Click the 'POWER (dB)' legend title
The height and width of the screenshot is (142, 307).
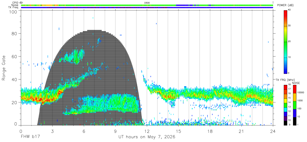pyautogui.click(x=285, y=5)
